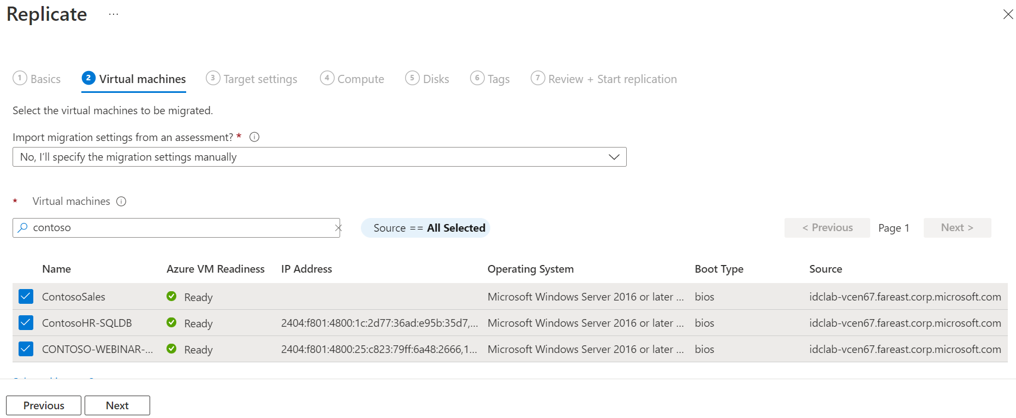1016x418 pixels.
Task: Clear the contoso search text with X icon
Action: [x=338, y=228]
